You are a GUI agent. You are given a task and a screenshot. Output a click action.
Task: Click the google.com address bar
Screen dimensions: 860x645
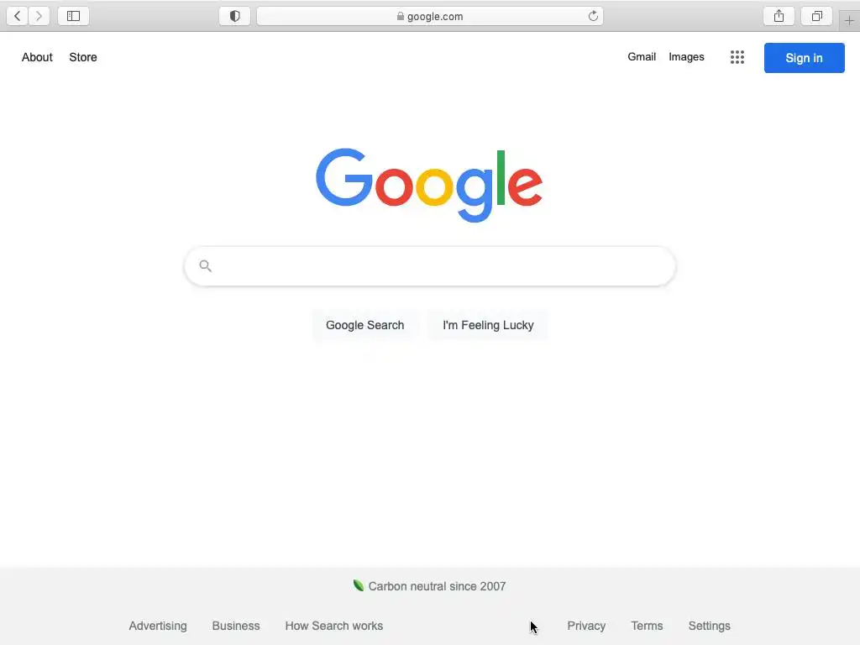[x=430, y=16]
